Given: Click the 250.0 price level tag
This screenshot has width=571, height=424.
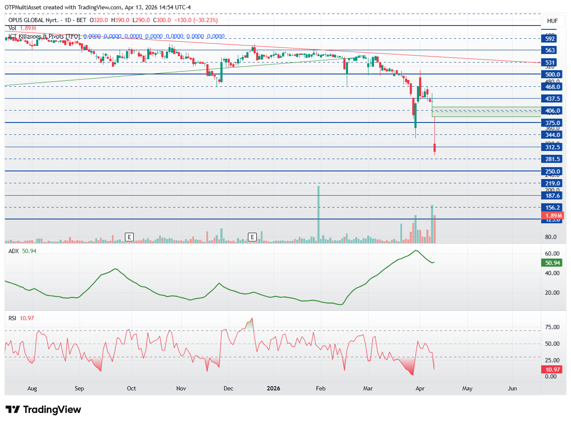Looking at the screenshot, I should [x=552, y=171].
